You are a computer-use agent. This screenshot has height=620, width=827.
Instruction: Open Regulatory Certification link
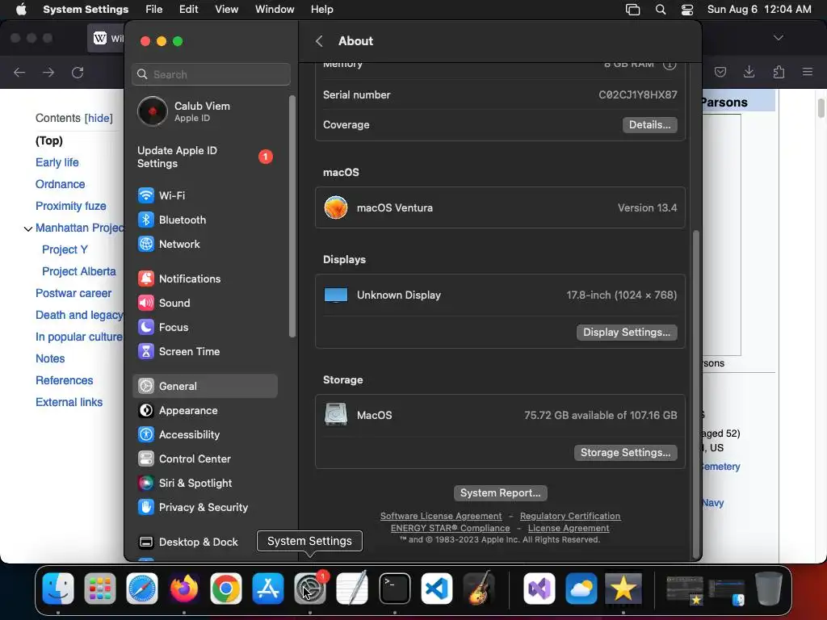click(569, 516)
